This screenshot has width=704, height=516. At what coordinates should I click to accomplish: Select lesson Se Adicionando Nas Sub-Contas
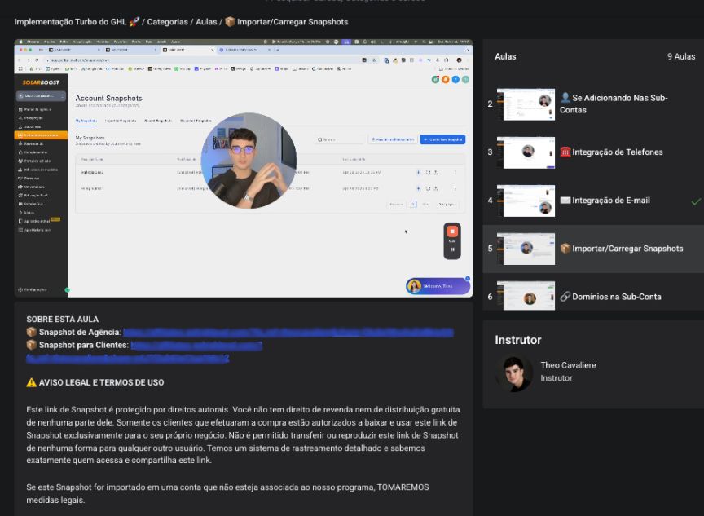click(614, 104)
